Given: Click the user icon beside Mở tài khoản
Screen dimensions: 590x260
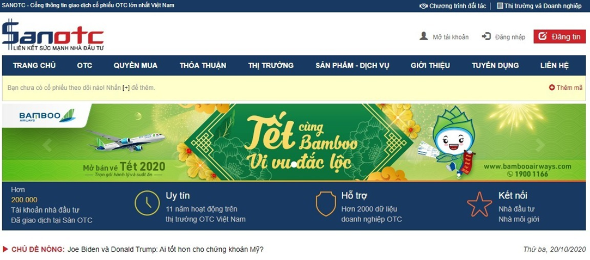Looking at the screenshot, I should (424, 36).
